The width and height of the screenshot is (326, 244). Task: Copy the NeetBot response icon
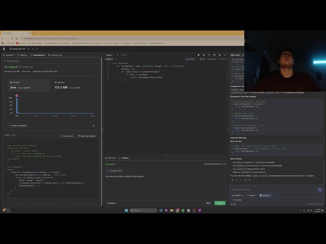(232, 180)
